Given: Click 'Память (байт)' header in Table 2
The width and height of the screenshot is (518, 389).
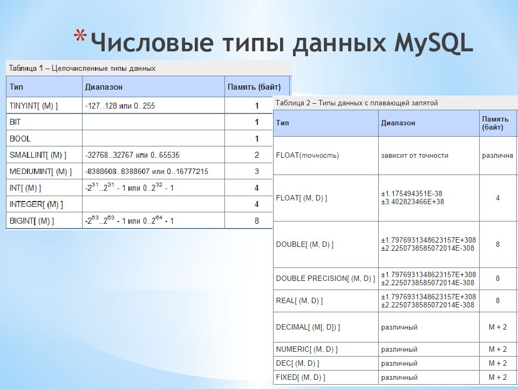Looking at the screenshot, I should point(495,123).
